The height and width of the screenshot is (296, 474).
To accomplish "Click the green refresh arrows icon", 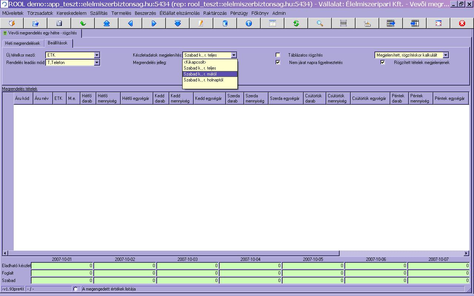I will (296, 23).
